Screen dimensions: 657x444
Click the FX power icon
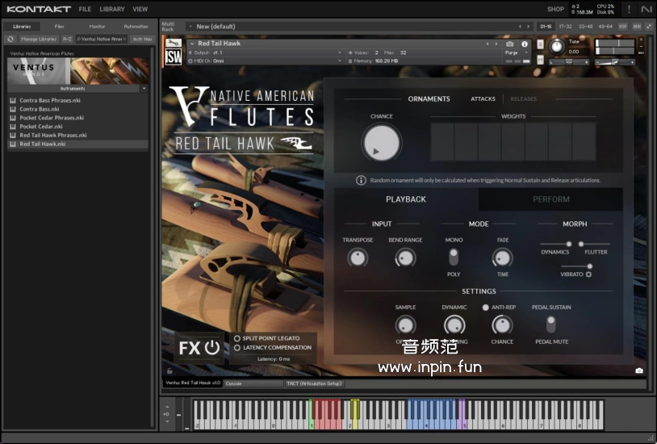(212, 348)
